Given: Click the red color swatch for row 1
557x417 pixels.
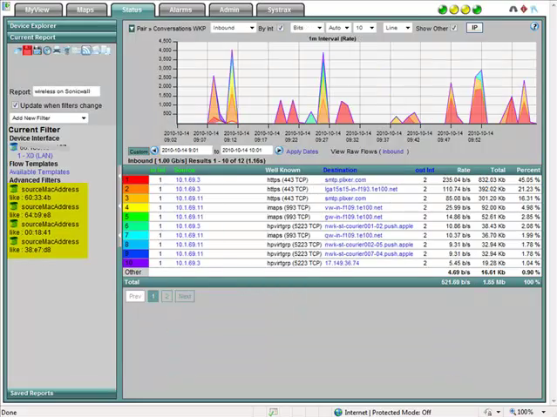Looking at the screenshot, I should [137, 180].
